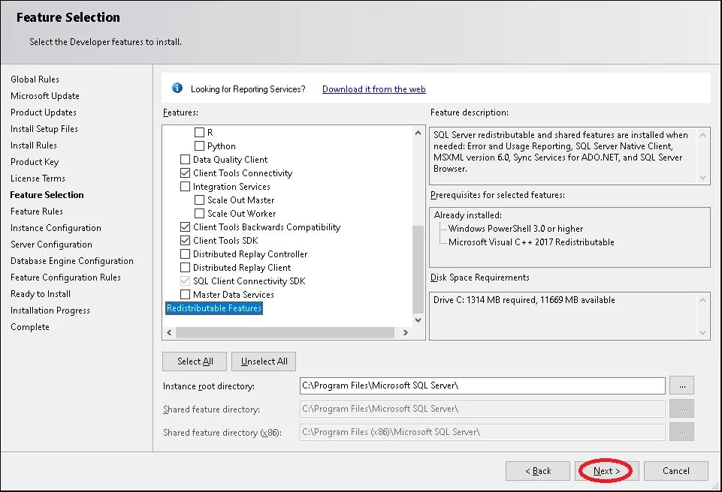Enable the Python feature checkbox
This screenshot has height=492, width=722.
(199, 145)
